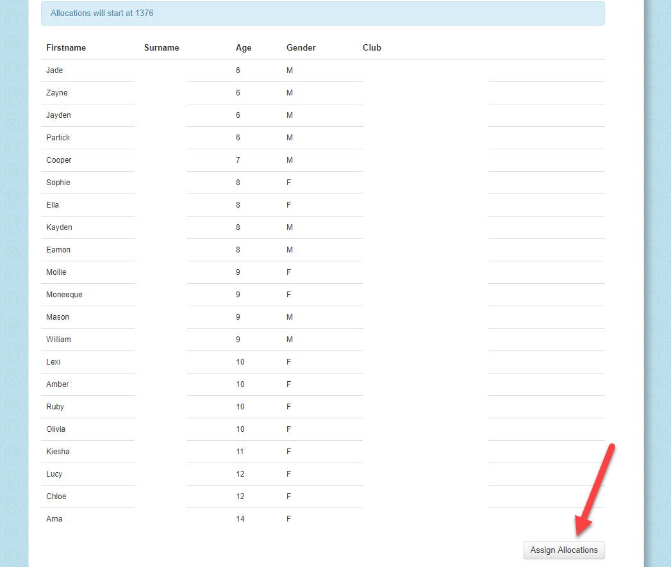Select the name Sophie
The image size is (671, 567).
point(58,183)
